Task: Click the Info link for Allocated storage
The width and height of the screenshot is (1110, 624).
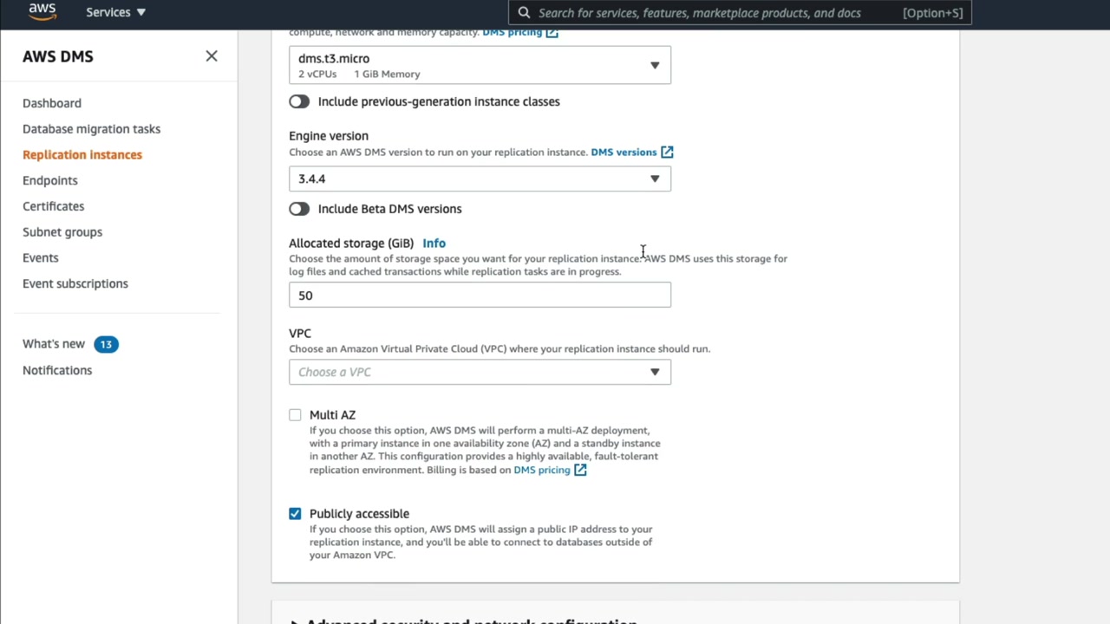Action: click(x=434, y=244)
